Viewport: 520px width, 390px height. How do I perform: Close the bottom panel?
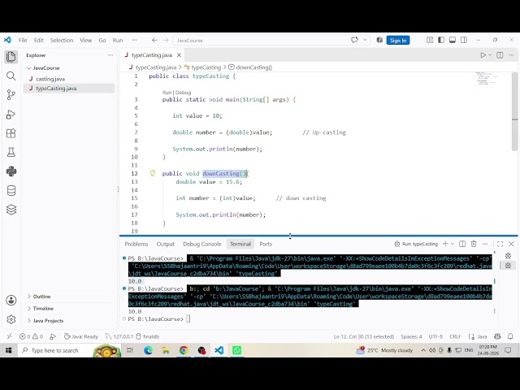click(x=511, y=244)
